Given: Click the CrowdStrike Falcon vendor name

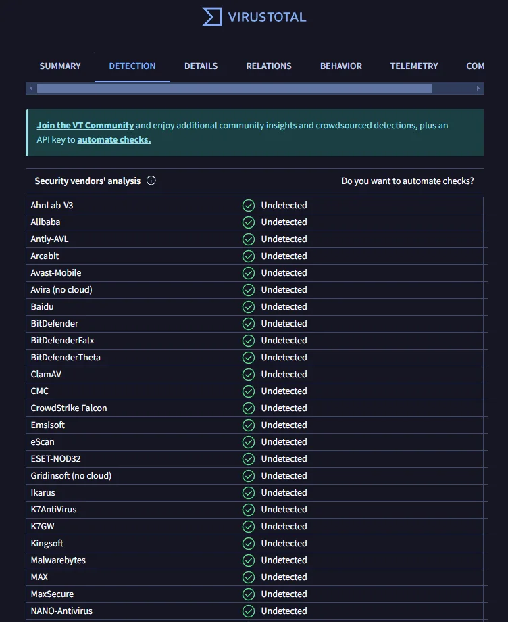Looking at the screenshot, I should click(69, 408).
